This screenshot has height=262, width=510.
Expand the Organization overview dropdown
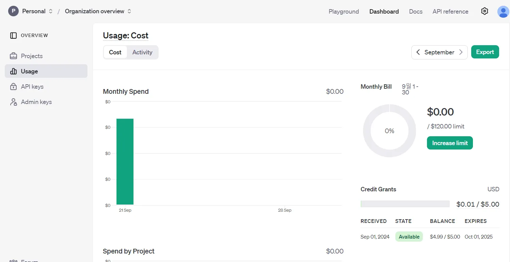(129, 11)
